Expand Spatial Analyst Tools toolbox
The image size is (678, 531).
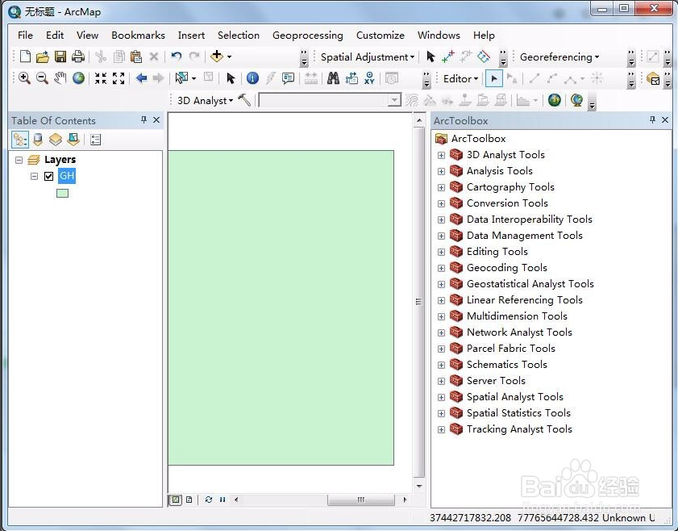(x=441, y=397)
